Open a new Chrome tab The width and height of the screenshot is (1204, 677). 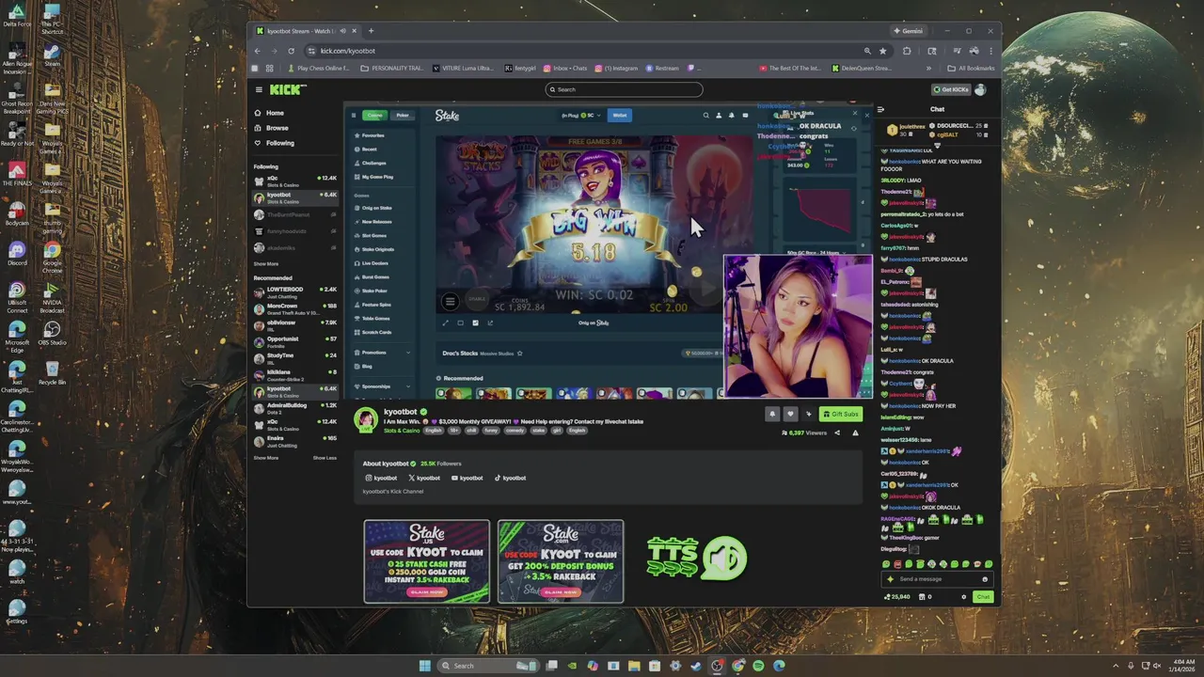(371, 31)
